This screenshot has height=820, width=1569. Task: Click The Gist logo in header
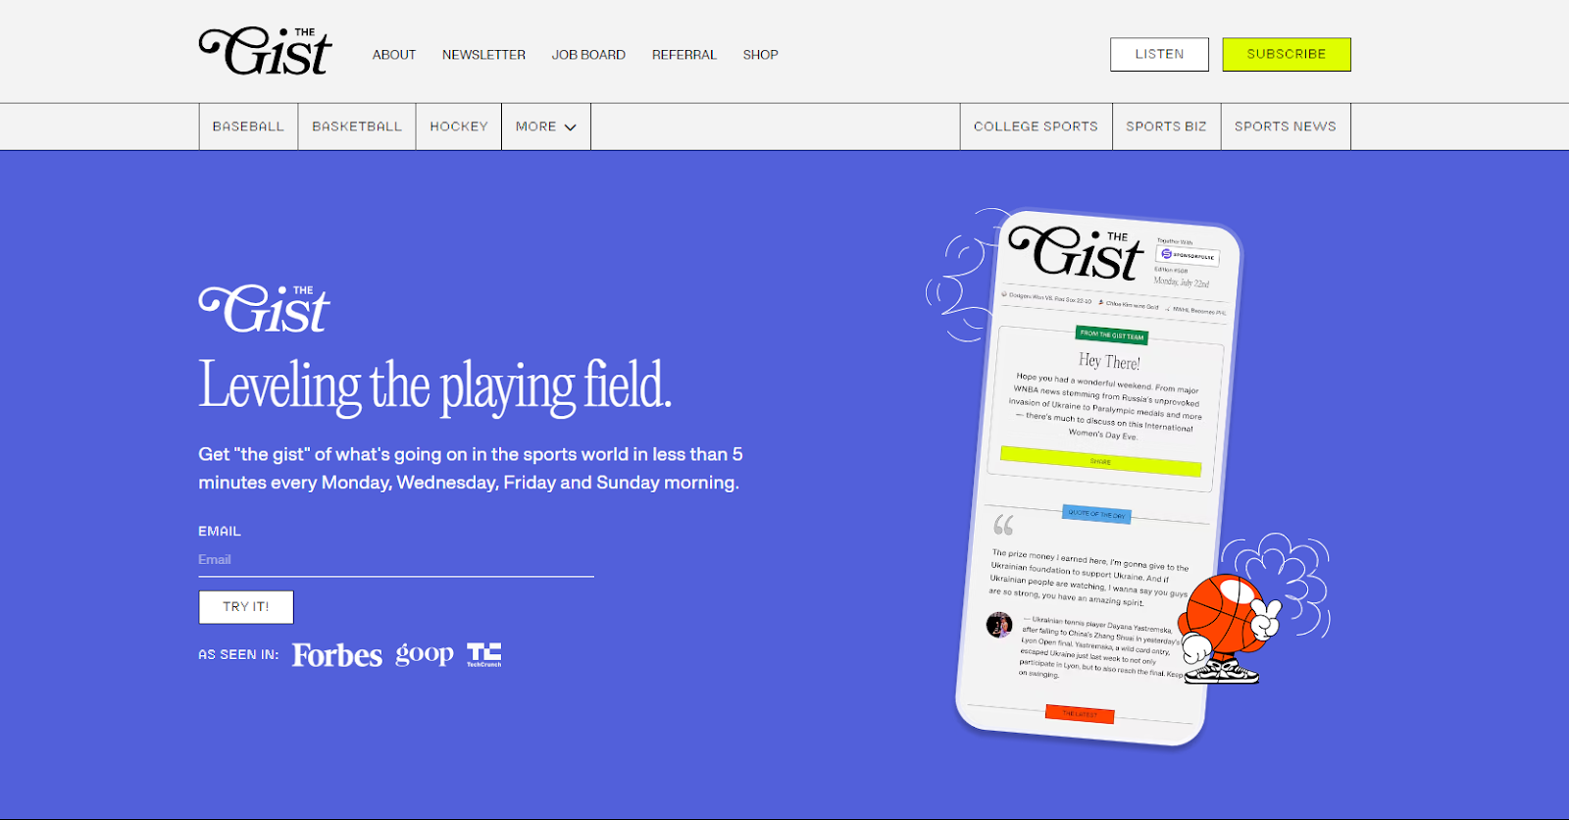coord(265,52)
